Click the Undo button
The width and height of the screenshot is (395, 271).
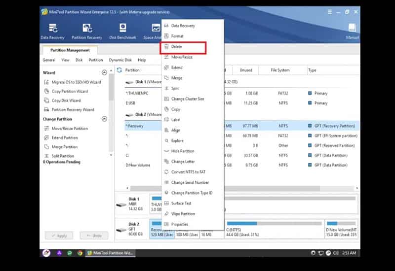(x=94, y=236)
